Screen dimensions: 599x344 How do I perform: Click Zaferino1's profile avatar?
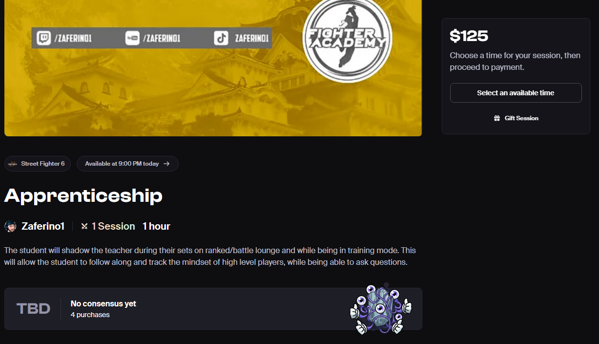tap(10, 226)
